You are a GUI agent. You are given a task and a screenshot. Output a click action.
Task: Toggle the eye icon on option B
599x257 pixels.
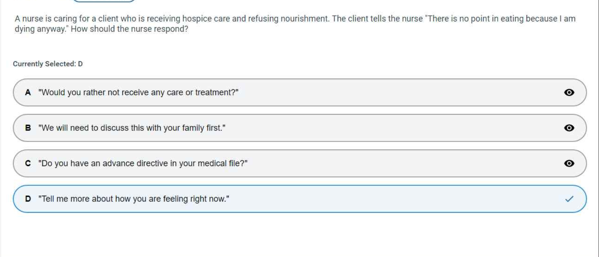pyautogui.click(x=569, y=128)
